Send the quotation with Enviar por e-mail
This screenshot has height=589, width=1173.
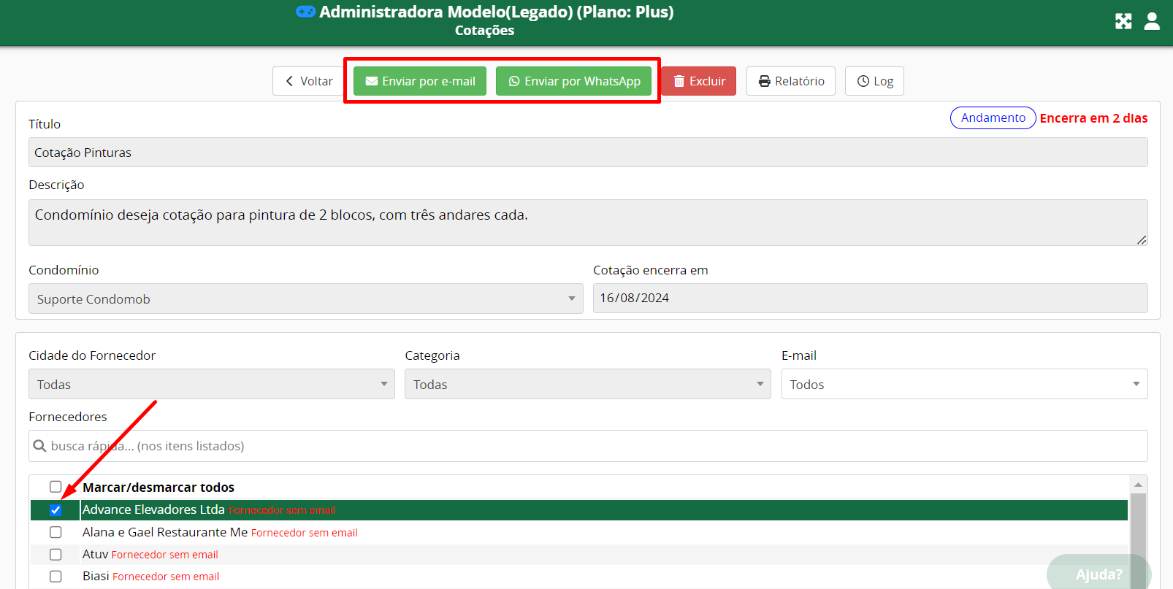click(420, 81)
